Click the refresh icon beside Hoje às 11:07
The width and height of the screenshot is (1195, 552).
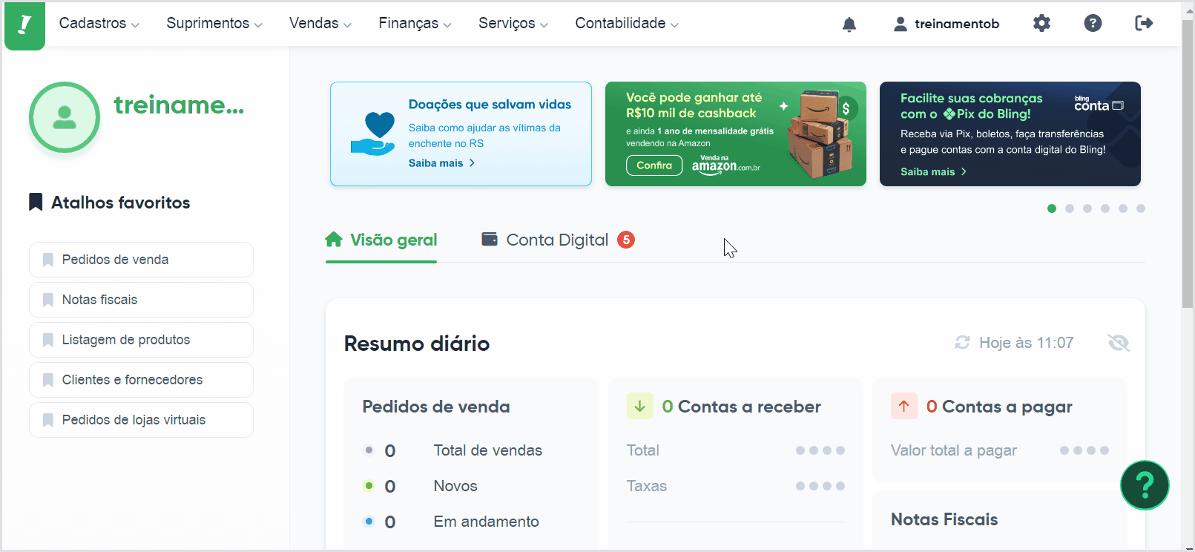pyautogui.click(x=962, y=342)
